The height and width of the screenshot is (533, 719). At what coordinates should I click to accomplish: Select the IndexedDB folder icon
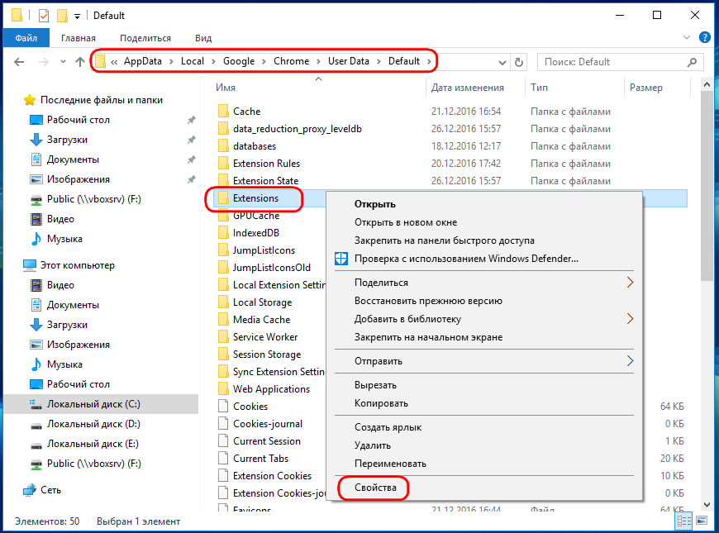coord(223,233)
